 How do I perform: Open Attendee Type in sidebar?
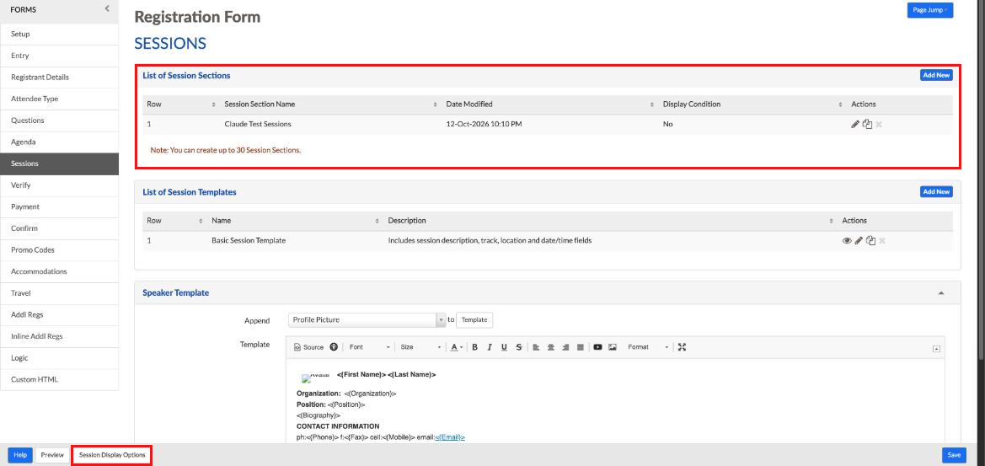[59, 99]
